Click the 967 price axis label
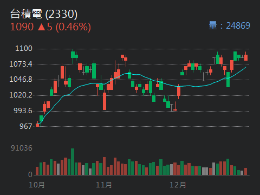This screenshot has height=195, width=260. click(26, 126)
